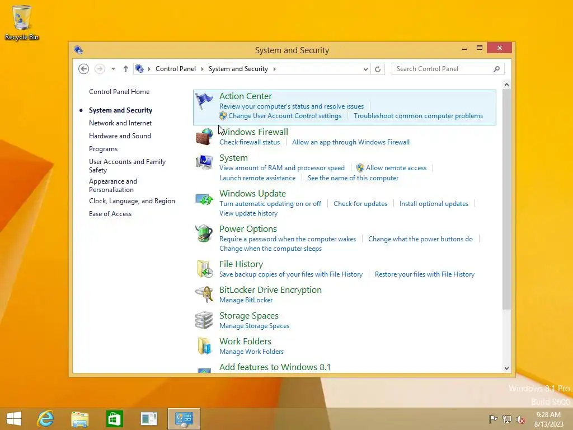Click the Action Center flag in tray
The height and width of the screenshot is (430, 573).
(x=493, y=419)
